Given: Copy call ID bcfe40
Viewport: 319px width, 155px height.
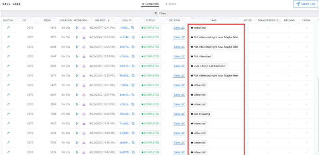Looking at the screenshot, I should pos(133,94).
